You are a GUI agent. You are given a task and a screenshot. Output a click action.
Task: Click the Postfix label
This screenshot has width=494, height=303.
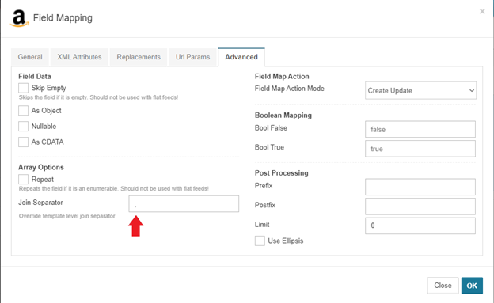(265, 205)
